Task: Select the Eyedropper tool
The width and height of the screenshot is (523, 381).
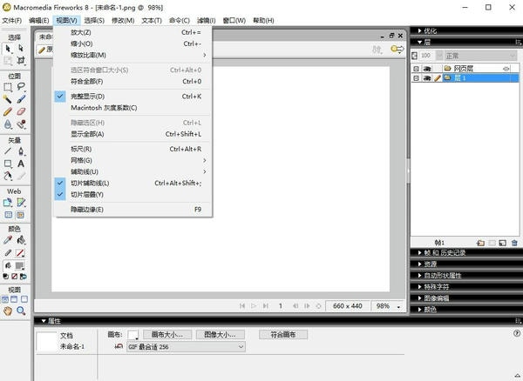Action: (8, 240)
